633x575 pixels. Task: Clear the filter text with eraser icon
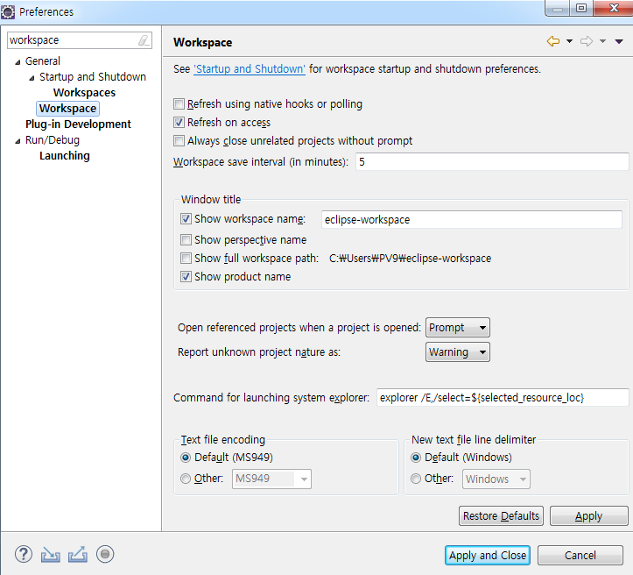144,40
